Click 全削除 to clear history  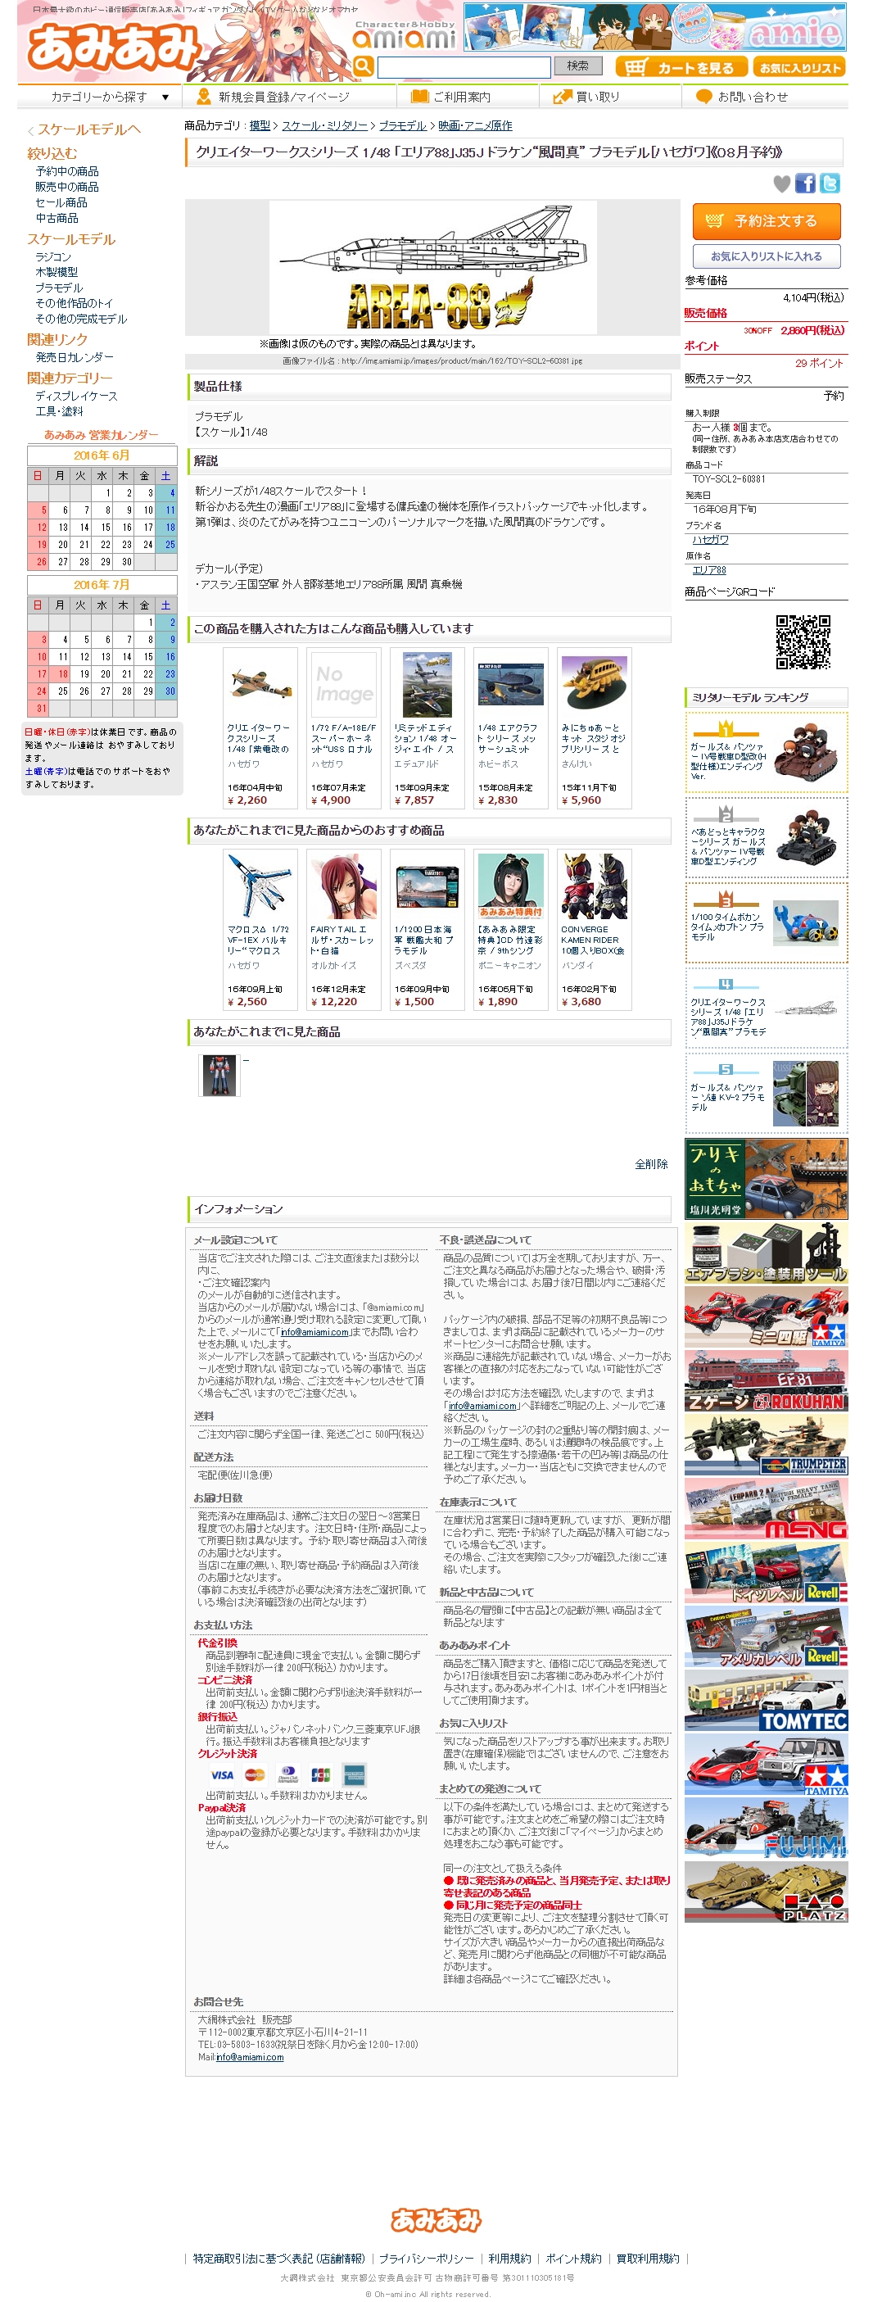650,1164
